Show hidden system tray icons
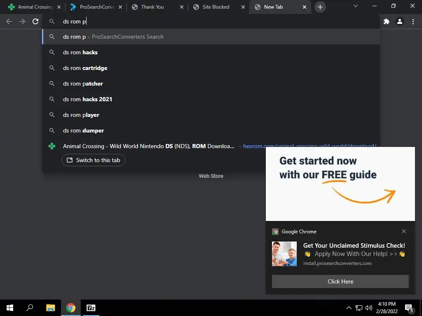 [x=349, y=308]
